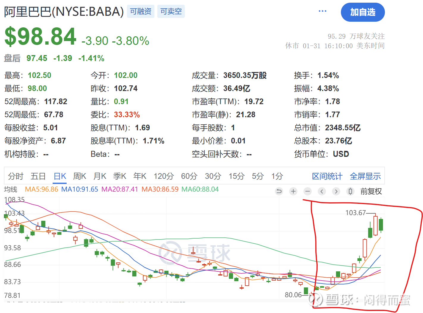The width and height of the screenshot is (423, 313).
Task: Pan chart left with left chevron icon
Action: 322,191
